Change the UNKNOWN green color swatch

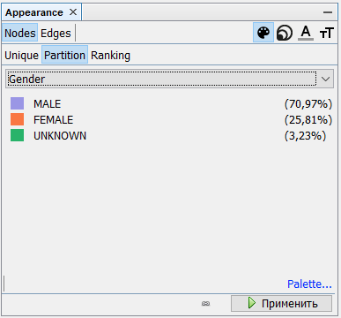point(17,135)
